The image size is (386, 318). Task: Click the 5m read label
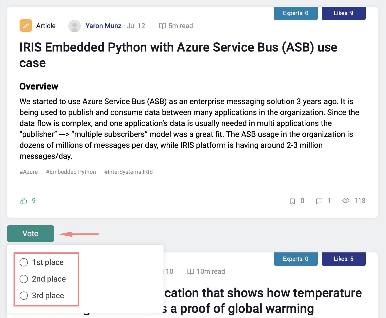click(181, 26)
